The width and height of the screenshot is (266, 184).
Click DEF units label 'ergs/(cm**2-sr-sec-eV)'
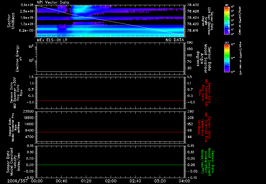pos(240,58)
